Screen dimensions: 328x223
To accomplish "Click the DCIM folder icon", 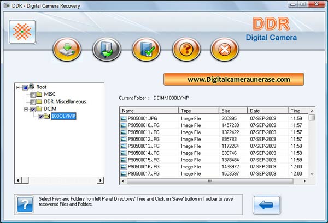I will pos(39,109).
